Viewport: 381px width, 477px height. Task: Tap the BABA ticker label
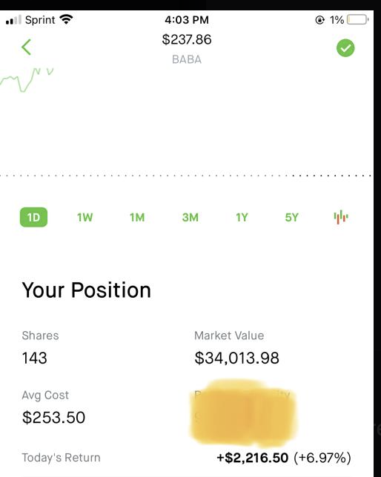tap(187, 59)
